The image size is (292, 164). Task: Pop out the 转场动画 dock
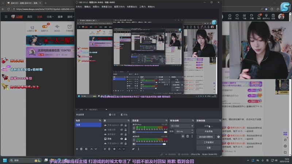(x=193, y=121)
